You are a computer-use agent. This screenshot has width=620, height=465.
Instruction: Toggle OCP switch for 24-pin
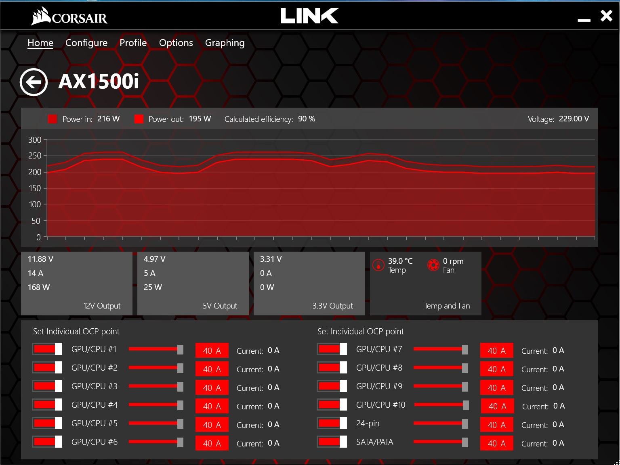[332, 423]
